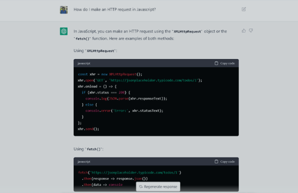Viewport: 298px width, 193px height.
Task: Copy code of the fetch() example
Action: pos(224,161)
